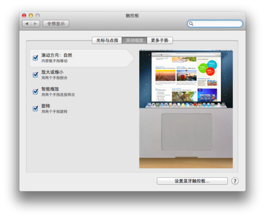The image size is (265, 218).
Task: Select the 滚动缩放 tab
Action: [135, 40]
